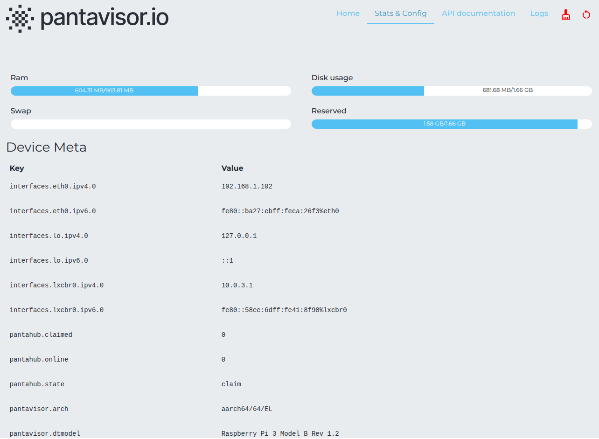599x439 pixels.
Task: Click the red factory reset brush icon
Action: tap(565, 14)
